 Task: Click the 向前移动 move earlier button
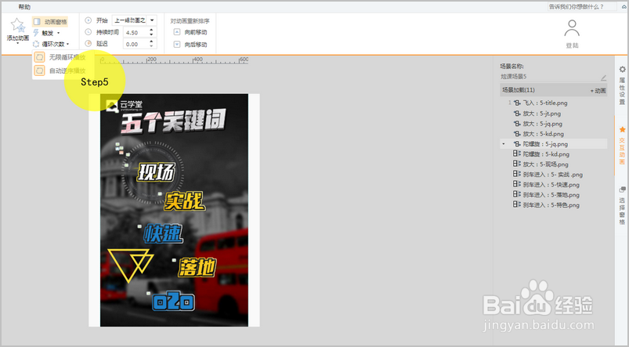coord(190,32)
